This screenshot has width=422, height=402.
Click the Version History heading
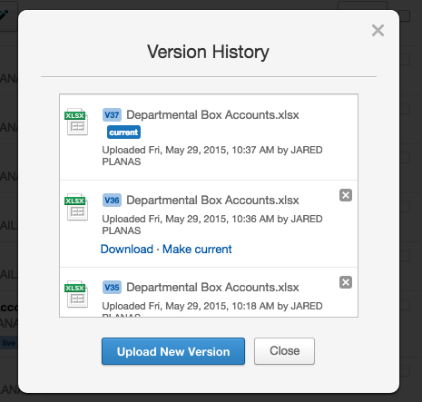point(208,52)
